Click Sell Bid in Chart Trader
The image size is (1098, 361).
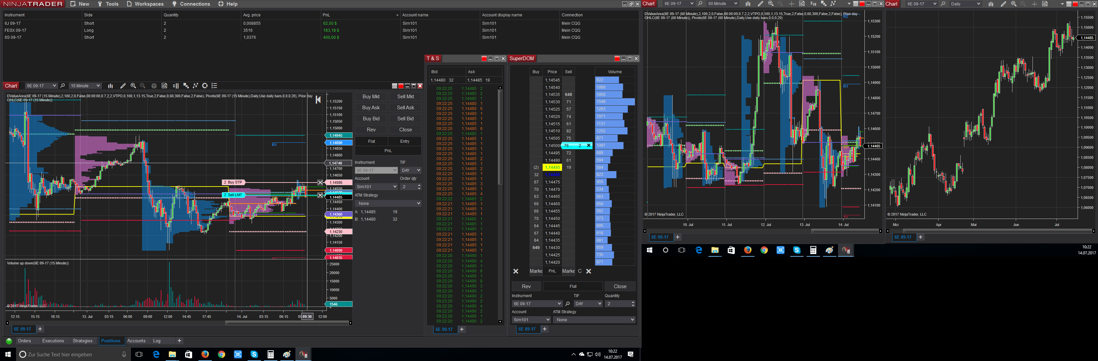pyautogui.click(x=405, y=119)
